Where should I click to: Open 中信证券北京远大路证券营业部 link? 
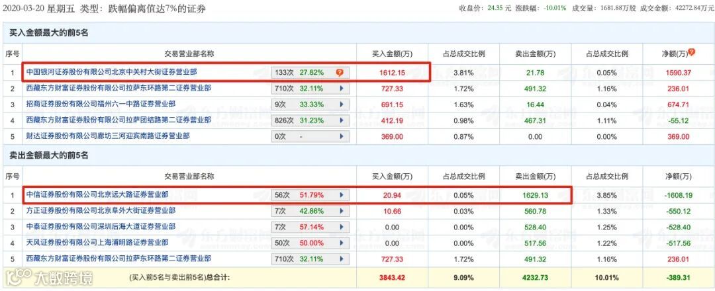pos(97,195)
